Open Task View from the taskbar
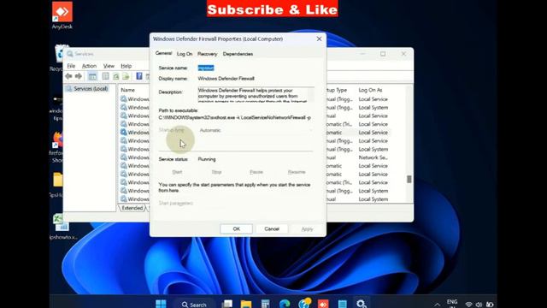The image size is (547, 308). pyautogui.click(x=227, y=304)
